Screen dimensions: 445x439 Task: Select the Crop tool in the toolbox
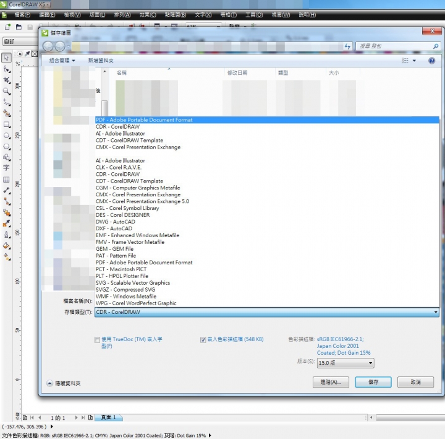[x=7, y=80]
